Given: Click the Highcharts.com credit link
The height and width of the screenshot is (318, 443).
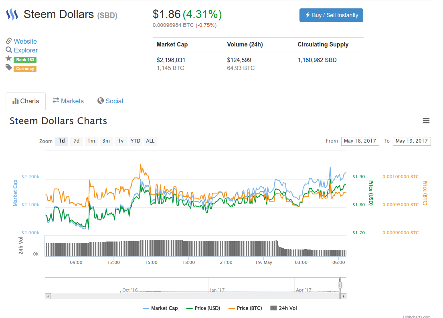Looking at the screenshot, I should [417, 316].
